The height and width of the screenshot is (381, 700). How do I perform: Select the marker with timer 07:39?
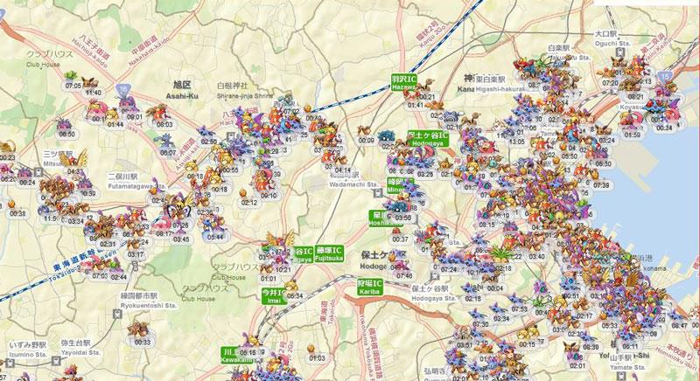pyautogui.click(x=601, y=180)
